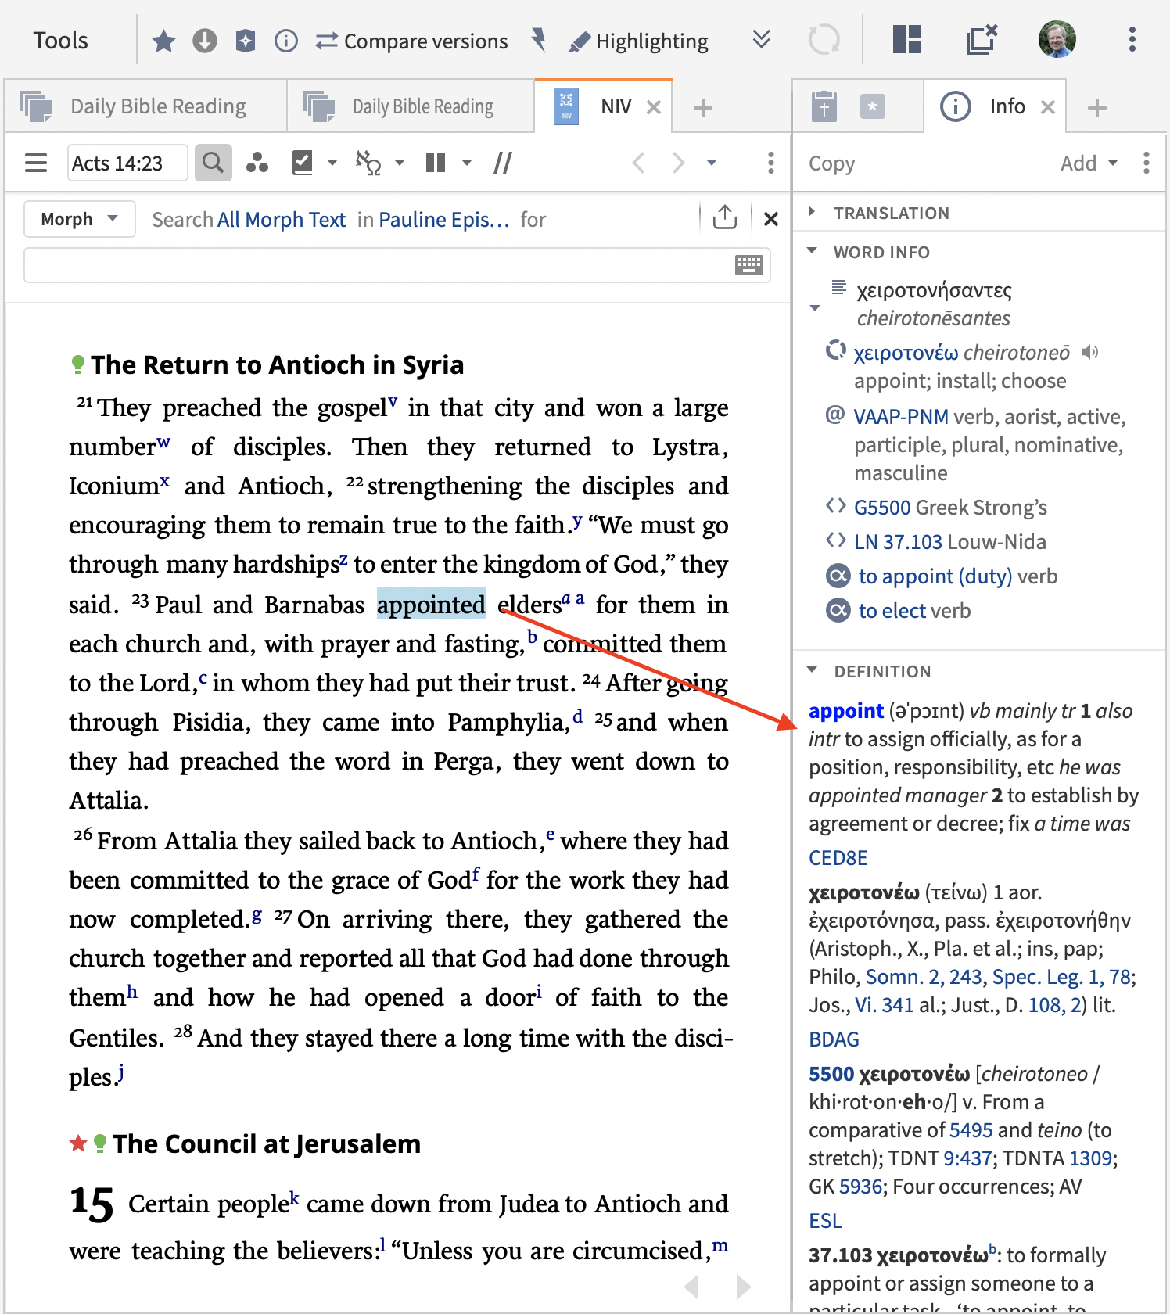Click the parallel resources slashes icon
Image resolution: width=1170 pixels, height=1314 pixels.
(503, 163)
